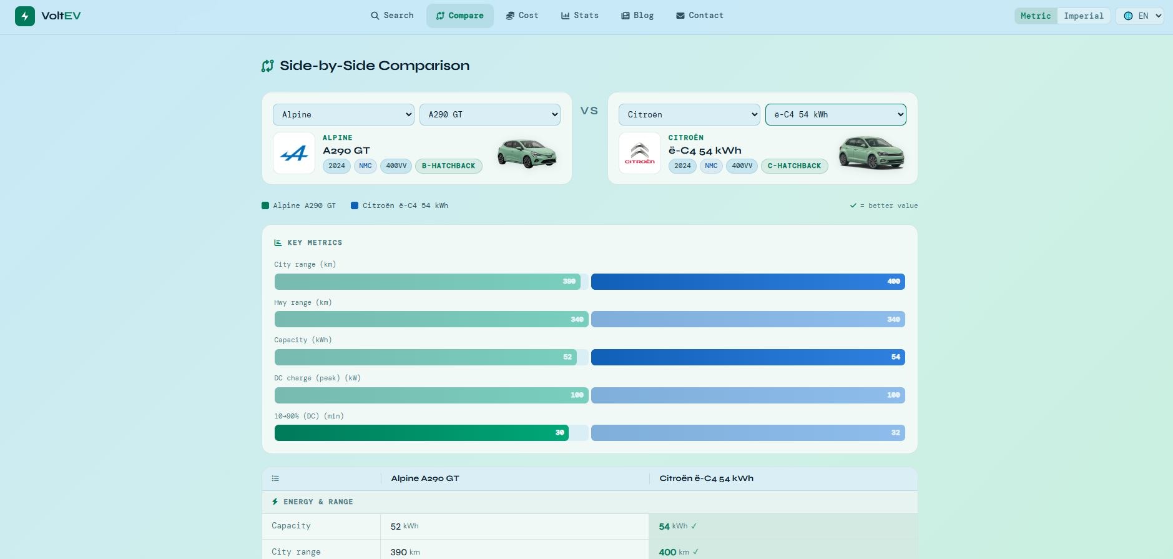1173x559 pixels.
Task: Click the Alpine city range bar (390)
Action: pyautogui.click(x=428, y=282)
